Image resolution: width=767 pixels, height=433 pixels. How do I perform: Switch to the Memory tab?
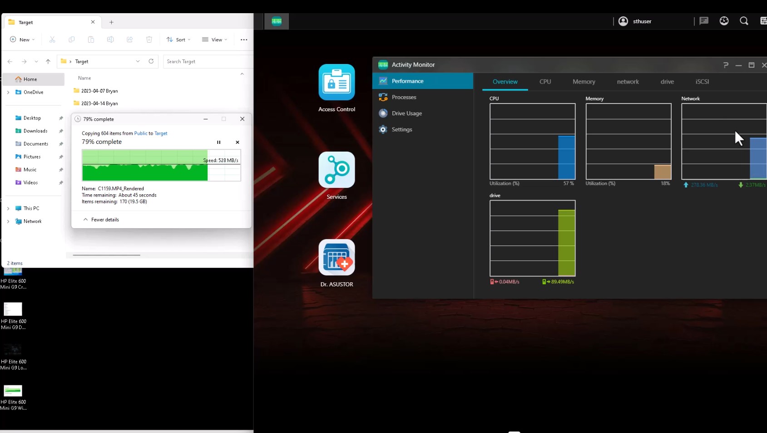(x=584, y=82)
